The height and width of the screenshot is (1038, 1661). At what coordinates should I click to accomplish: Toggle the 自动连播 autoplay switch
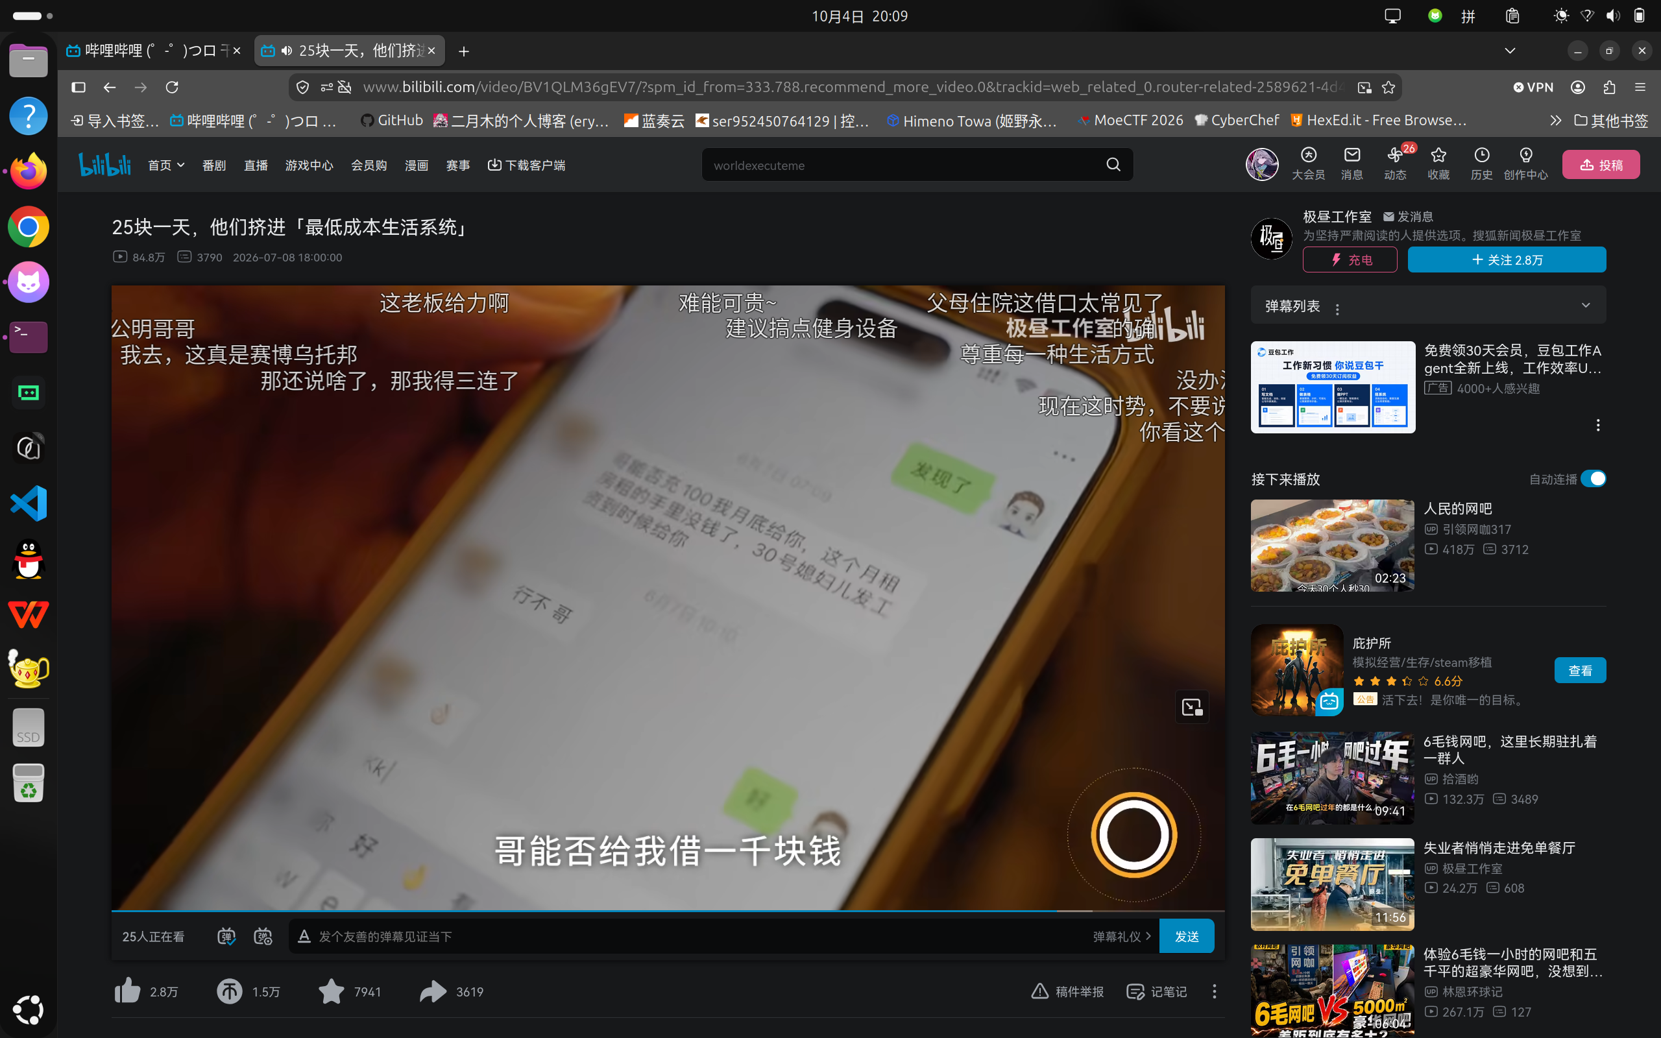coord(1593,479)
